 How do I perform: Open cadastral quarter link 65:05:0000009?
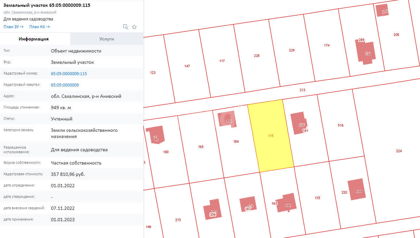pos(65,85)
